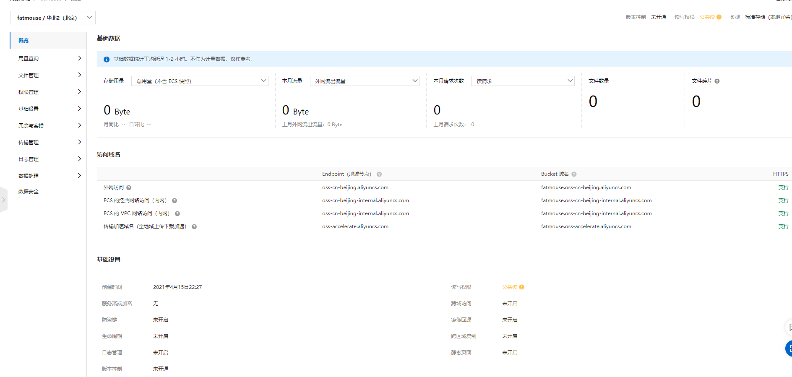792x377 pixels.
Task: Expand the 权限管理 sidebar menu
Action: [48, 92]
